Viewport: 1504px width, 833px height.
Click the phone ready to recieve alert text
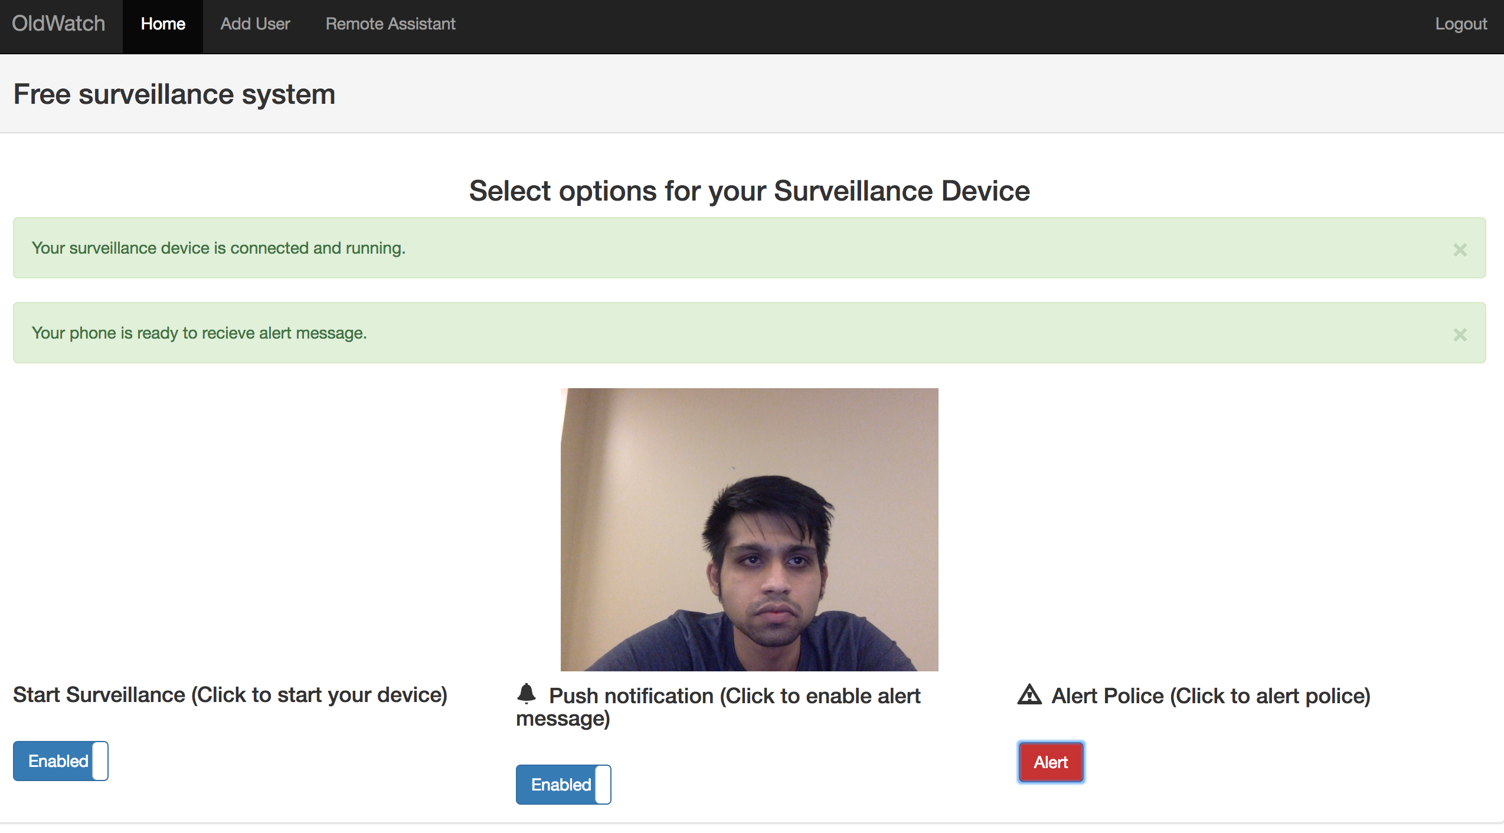[x=199, y=333]
